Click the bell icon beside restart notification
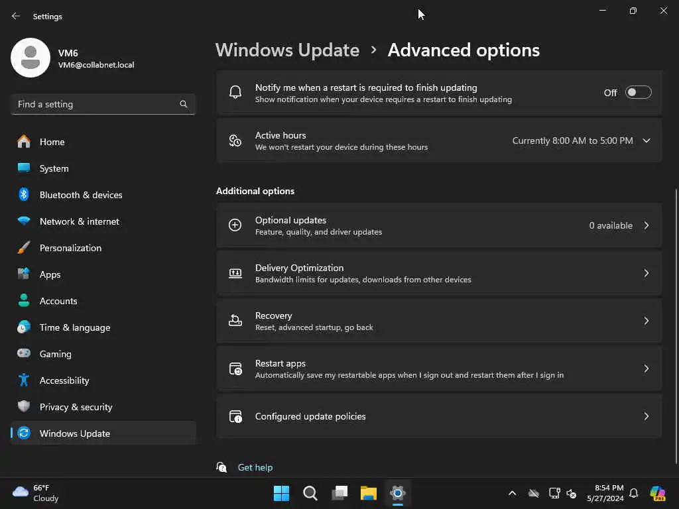 click(235, 92)
